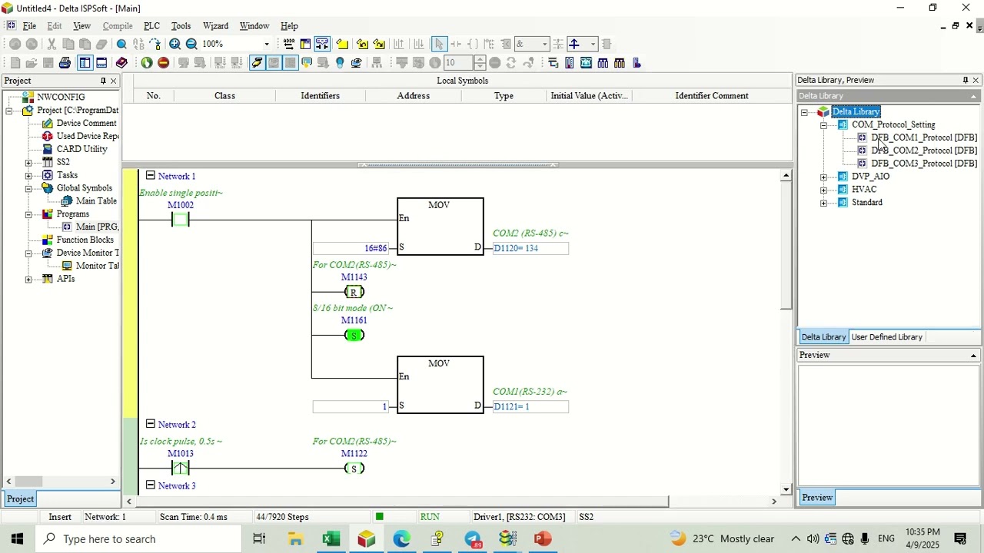Toggle the network comments display icon
The width and height of the screenshot is (984, 553).
click(x=321, y=44)
